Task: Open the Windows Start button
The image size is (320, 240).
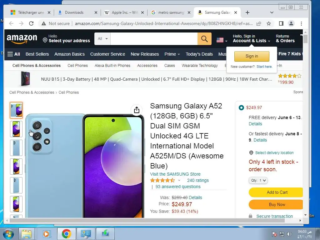Action: point(8,234)
